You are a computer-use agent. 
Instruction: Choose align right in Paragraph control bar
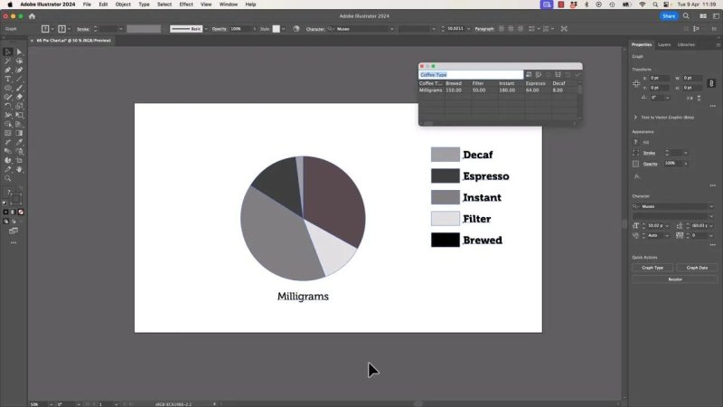[x=521, y=29]
